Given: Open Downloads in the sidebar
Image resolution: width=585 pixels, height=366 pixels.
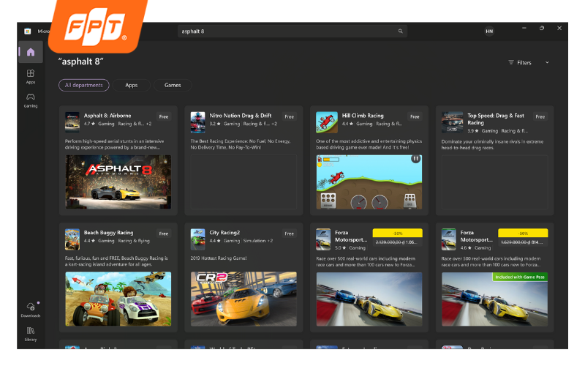Looking at the screenshot, I should (x=30, y=309).
